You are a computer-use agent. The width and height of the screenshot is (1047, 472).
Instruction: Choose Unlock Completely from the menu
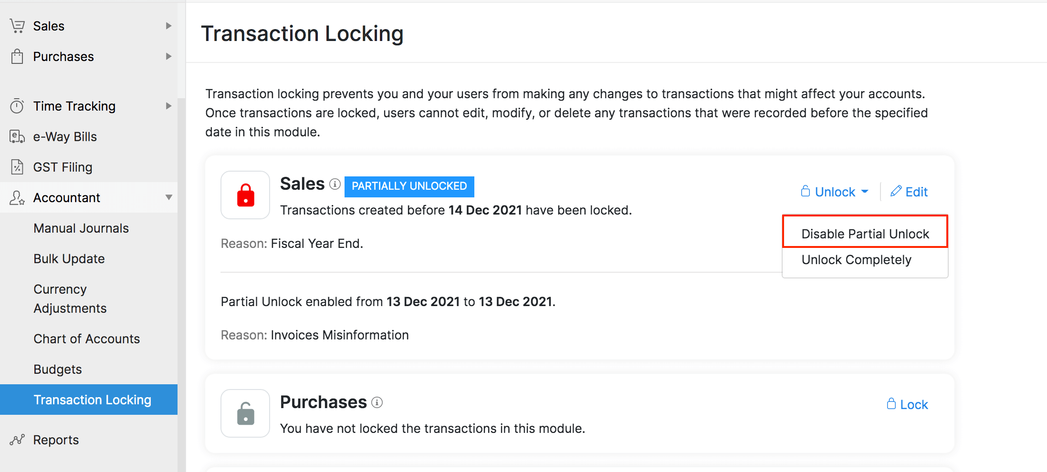tap(856, 260)
